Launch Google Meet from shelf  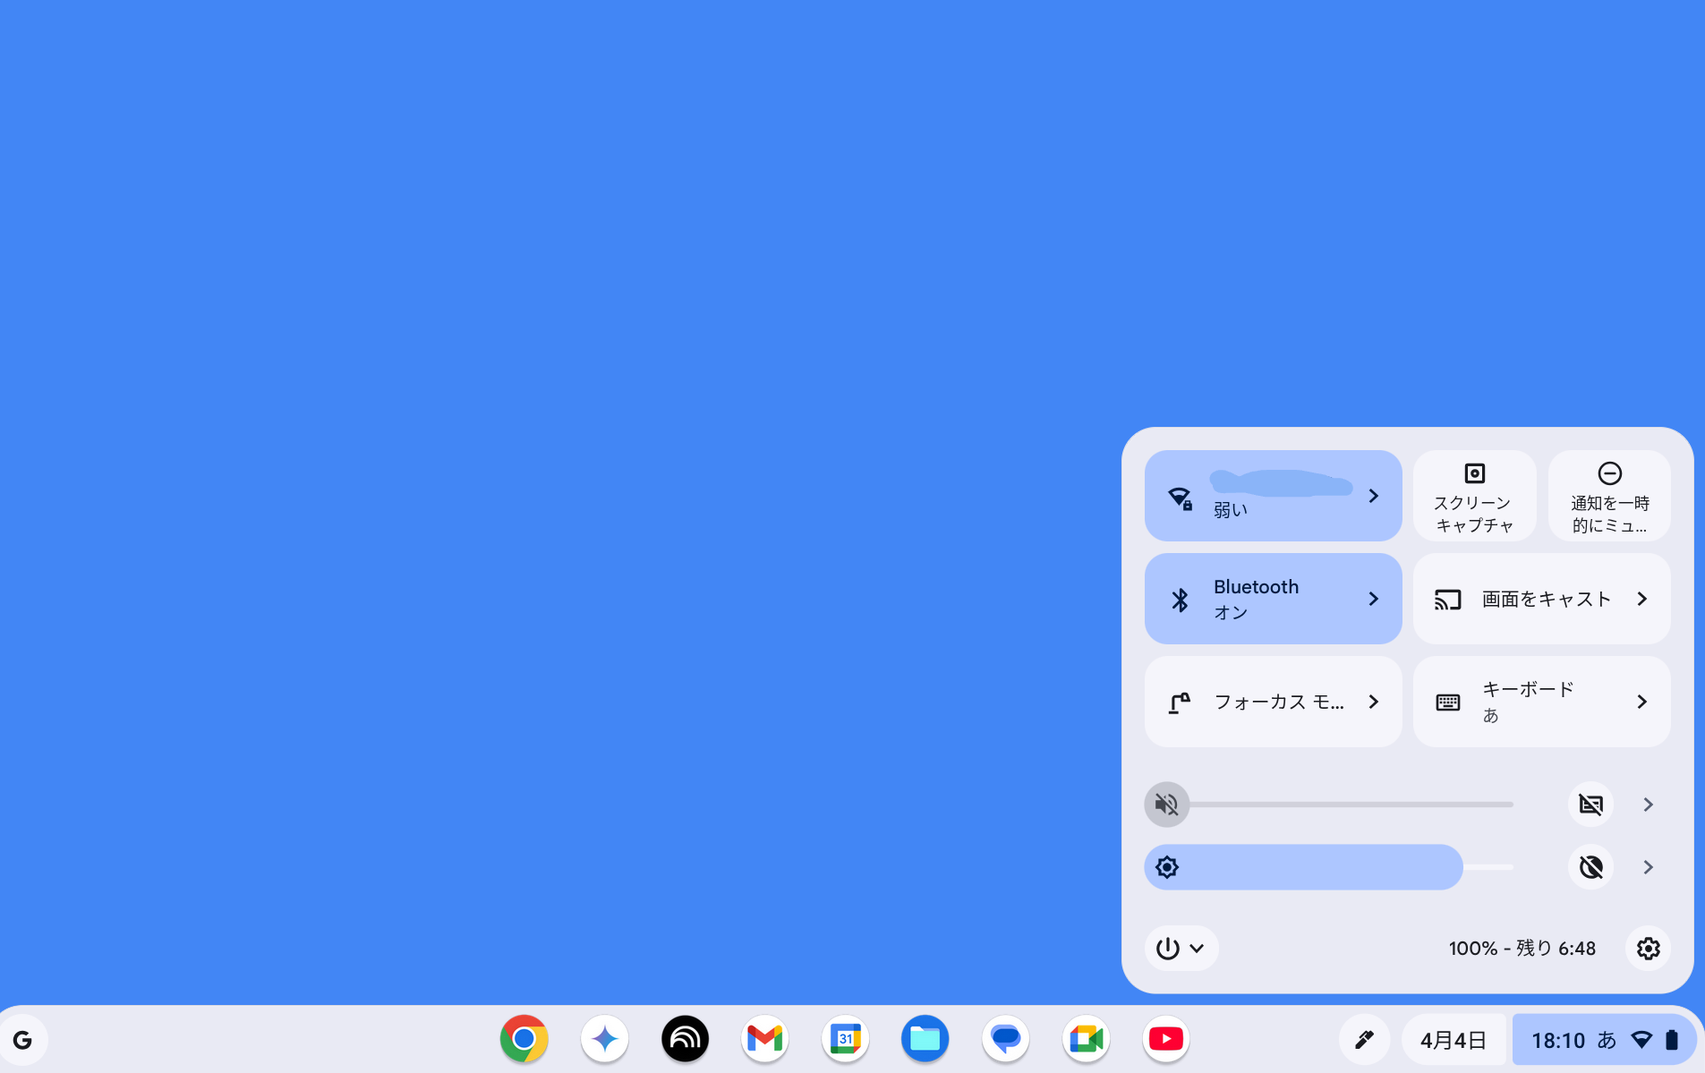pos(1085,1038)
